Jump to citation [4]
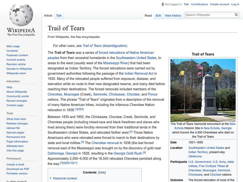 tap(131, 132)
